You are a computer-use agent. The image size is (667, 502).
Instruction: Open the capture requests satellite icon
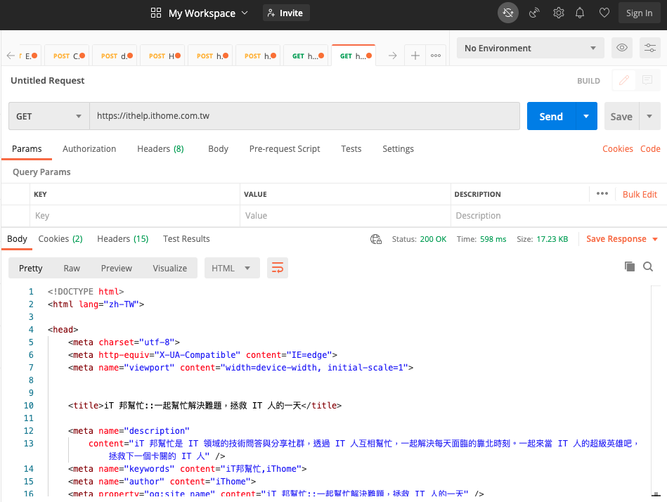coord(534,13)
